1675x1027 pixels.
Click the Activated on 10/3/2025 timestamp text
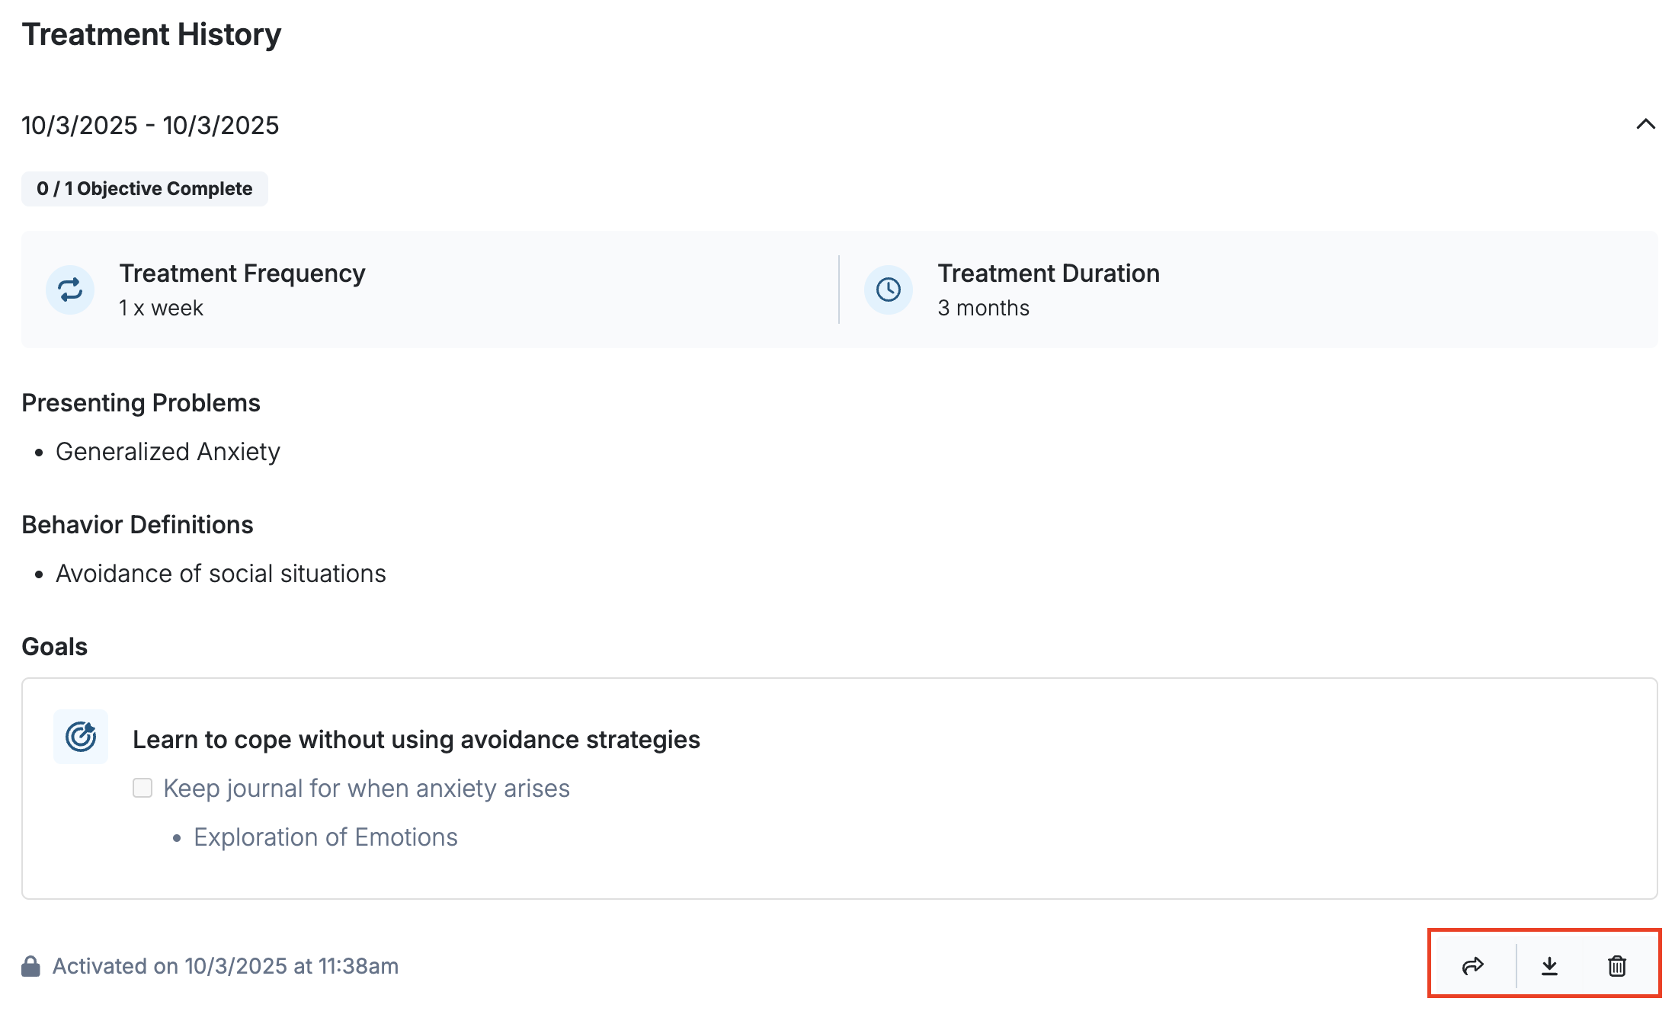pyautogui.click(x=226, y=966)
